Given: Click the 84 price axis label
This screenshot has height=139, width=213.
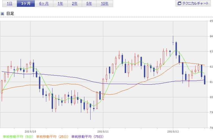Looking at the screenshot, I should (211, 36).
